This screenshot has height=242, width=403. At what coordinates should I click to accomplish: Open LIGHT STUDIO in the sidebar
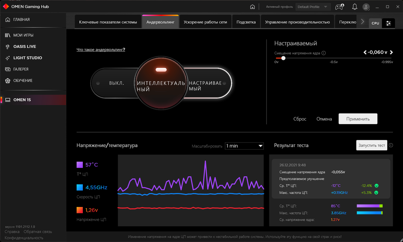tap(33, 58)
